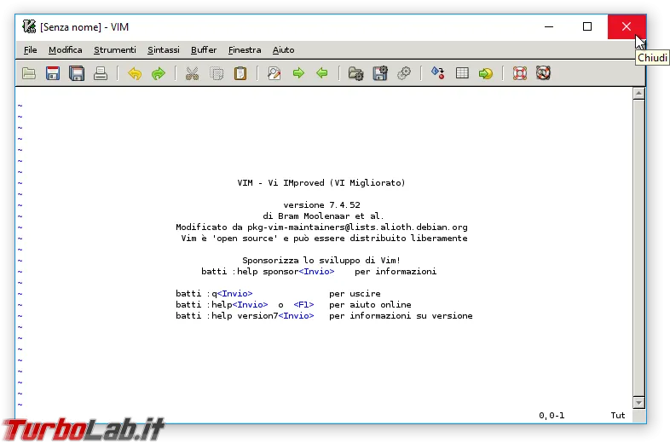Click the Save All files icon
The width and height of the screenshot is (670, 443).
coord(77,73)
